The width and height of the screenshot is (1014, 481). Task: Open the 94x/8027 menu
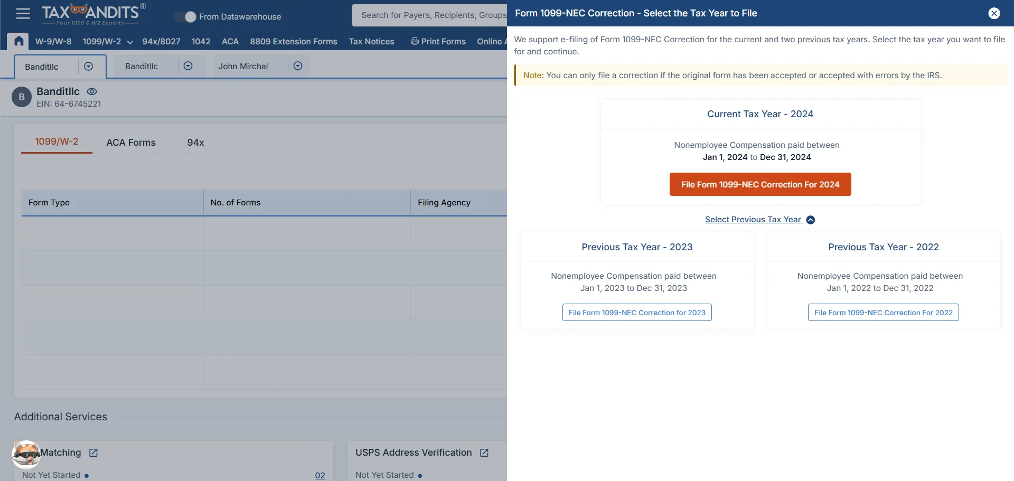pyautogui.click(x=161, y=42)
